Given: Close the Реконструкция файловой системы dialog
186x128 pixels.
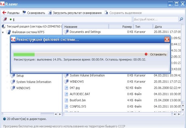Looking at the screenshot, I should [x=167, y=39].
